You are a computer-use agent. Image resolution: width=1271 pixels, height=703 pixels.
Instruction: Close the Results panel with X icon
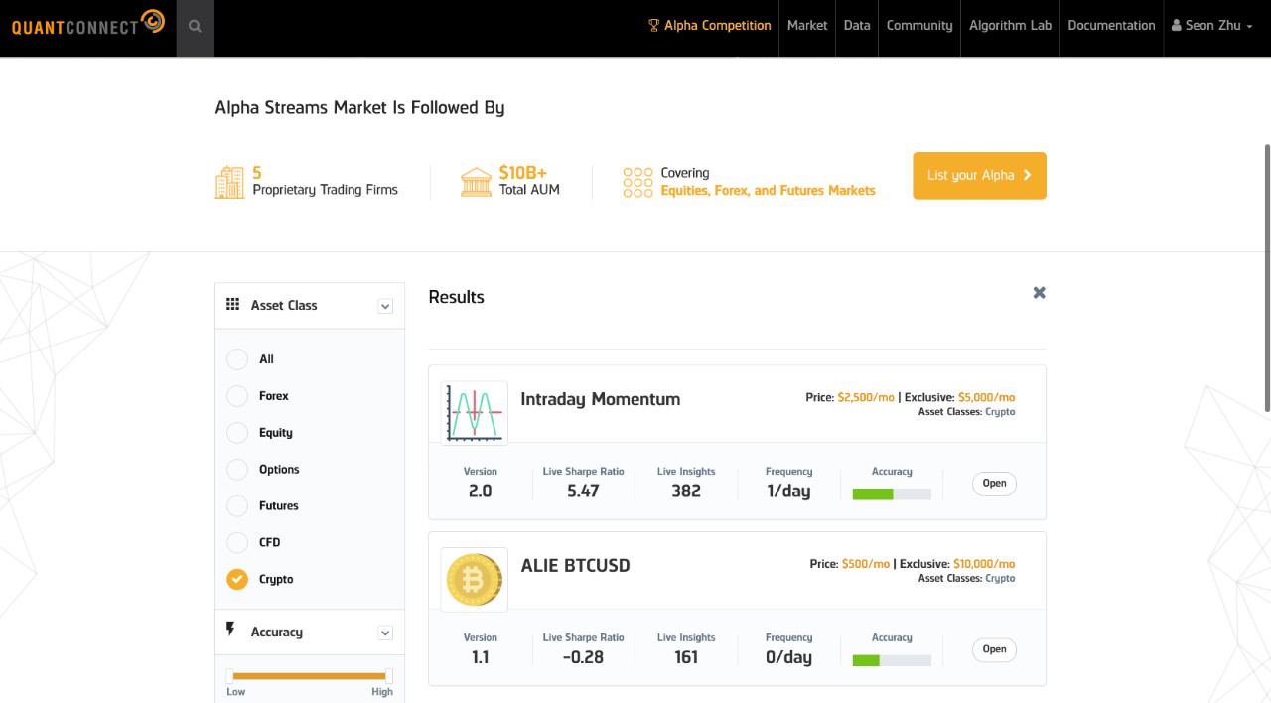[x=1039, y=293]
